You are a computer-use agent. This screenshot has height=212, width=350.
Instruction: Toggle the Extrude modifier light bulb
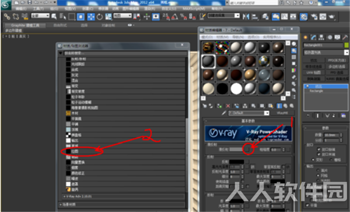(307, 86)
